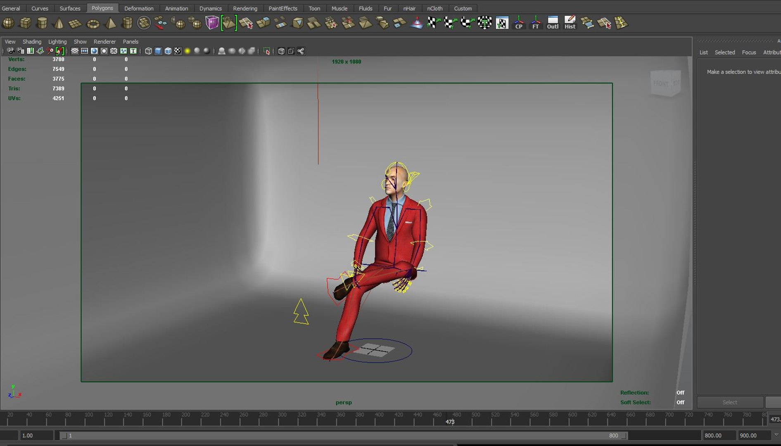
Task: Toggle wireframe shading in panel toolbar
Action: point(148,51)
